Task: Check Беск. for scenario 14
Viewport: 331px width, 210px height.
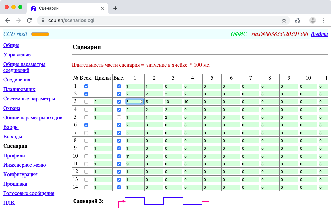Action: 86,187
